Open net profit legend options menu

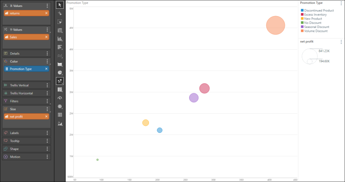tap(341, 42)
